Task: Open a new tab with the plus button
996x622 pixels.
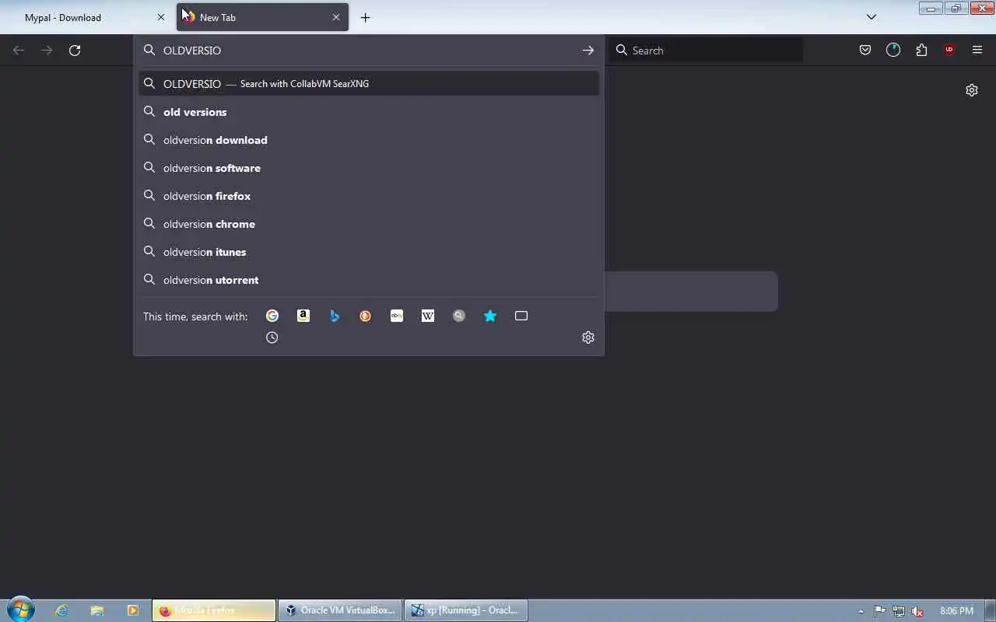Action: pos(366,17)
